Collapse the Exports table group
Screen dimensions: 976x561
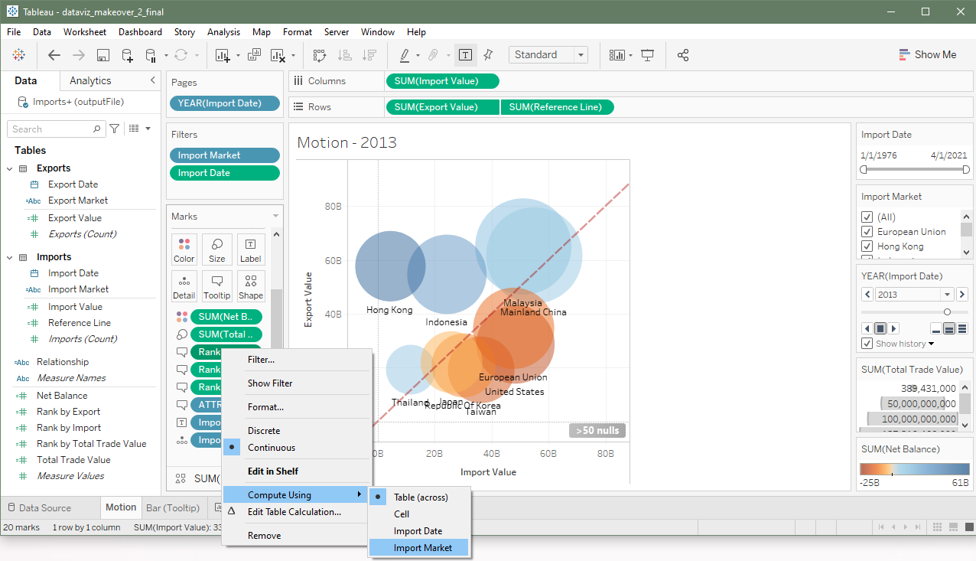[x=10, y=168]
